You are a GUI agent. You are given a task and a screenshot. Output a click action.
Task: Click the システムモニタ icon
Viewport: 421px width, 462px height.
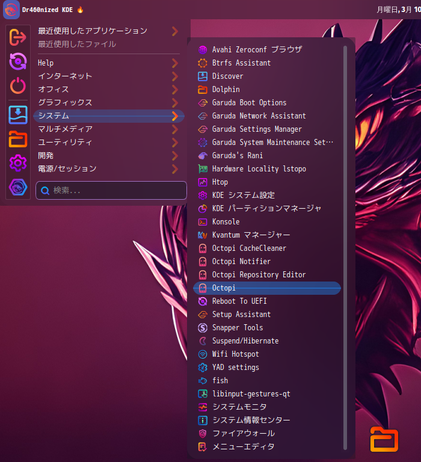(x=203, y=407)
